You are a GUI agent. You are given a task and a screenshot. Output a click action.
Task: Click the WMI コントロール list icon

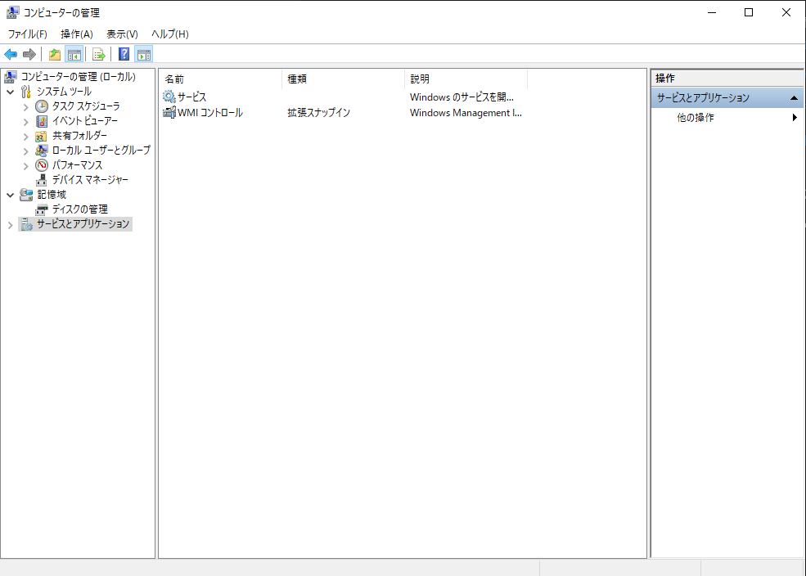[169, 112]
